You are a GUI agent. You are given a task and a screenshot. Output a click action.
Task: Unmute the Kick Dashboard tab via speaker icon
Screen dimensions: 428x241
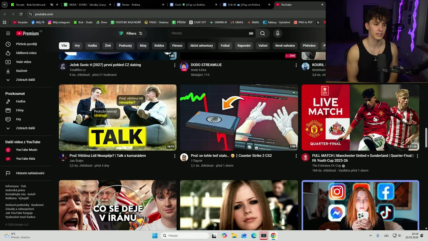[x=51, y=5]
